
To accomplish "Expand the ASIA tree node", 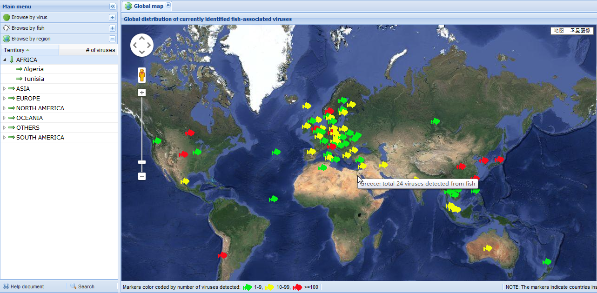I will 5,89.
